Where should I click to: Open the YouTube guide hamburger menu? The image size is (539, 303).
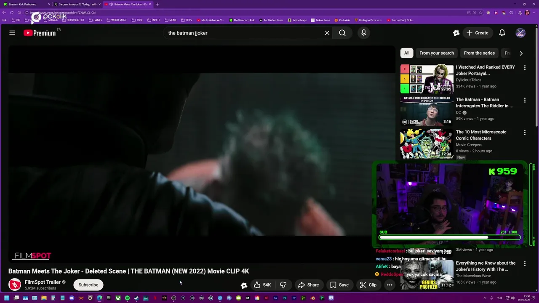pos(12,33)
